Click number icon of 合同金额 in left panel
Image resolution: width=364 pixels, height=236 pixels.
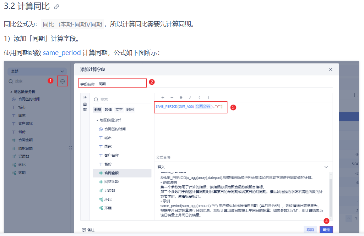(14, 140)
